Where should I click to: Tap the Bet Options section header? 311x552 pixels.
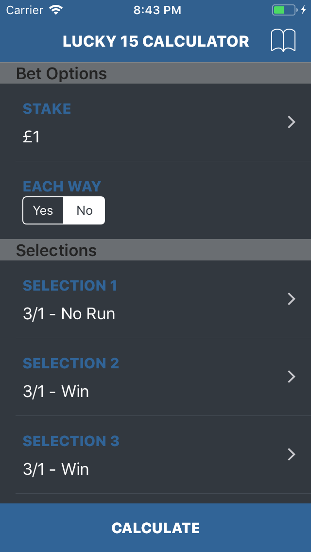click(155, 73)
